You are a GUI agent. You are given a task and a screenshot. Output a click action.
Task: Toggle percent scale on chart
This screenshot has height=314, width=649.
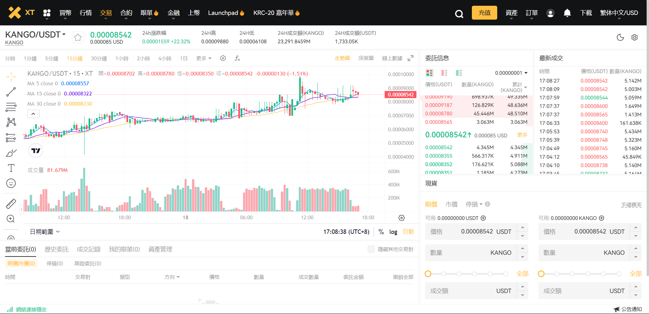[381, 232]
